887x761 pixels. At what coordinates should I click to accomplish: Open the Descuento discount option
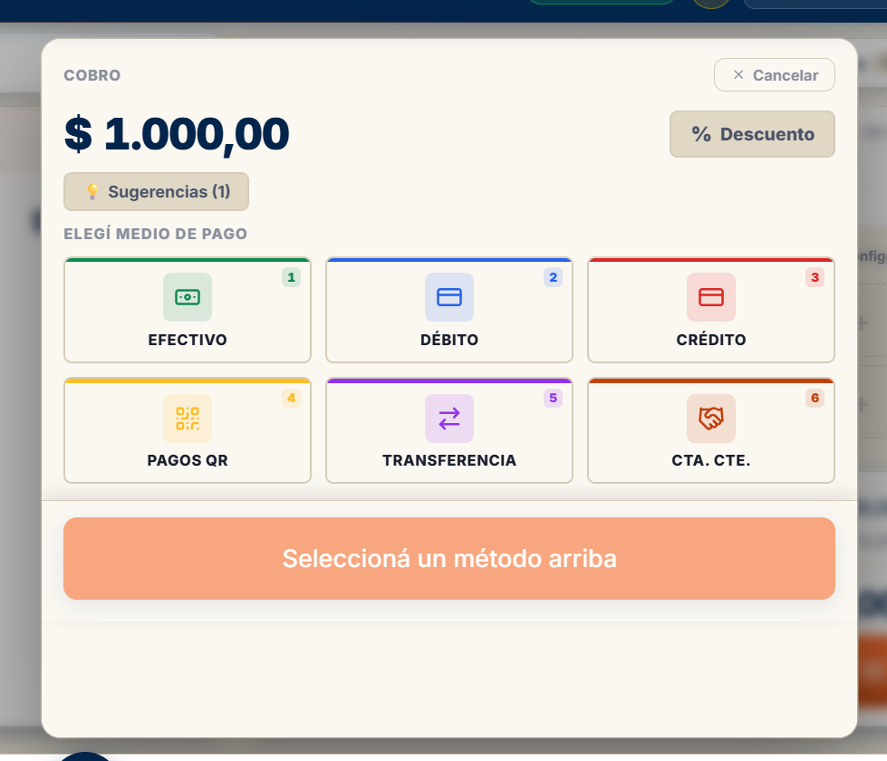[x=752, y=134]
